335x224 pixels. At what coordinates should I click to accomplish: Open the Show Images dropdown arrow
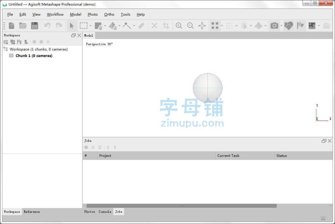click(x=319, y=26)
